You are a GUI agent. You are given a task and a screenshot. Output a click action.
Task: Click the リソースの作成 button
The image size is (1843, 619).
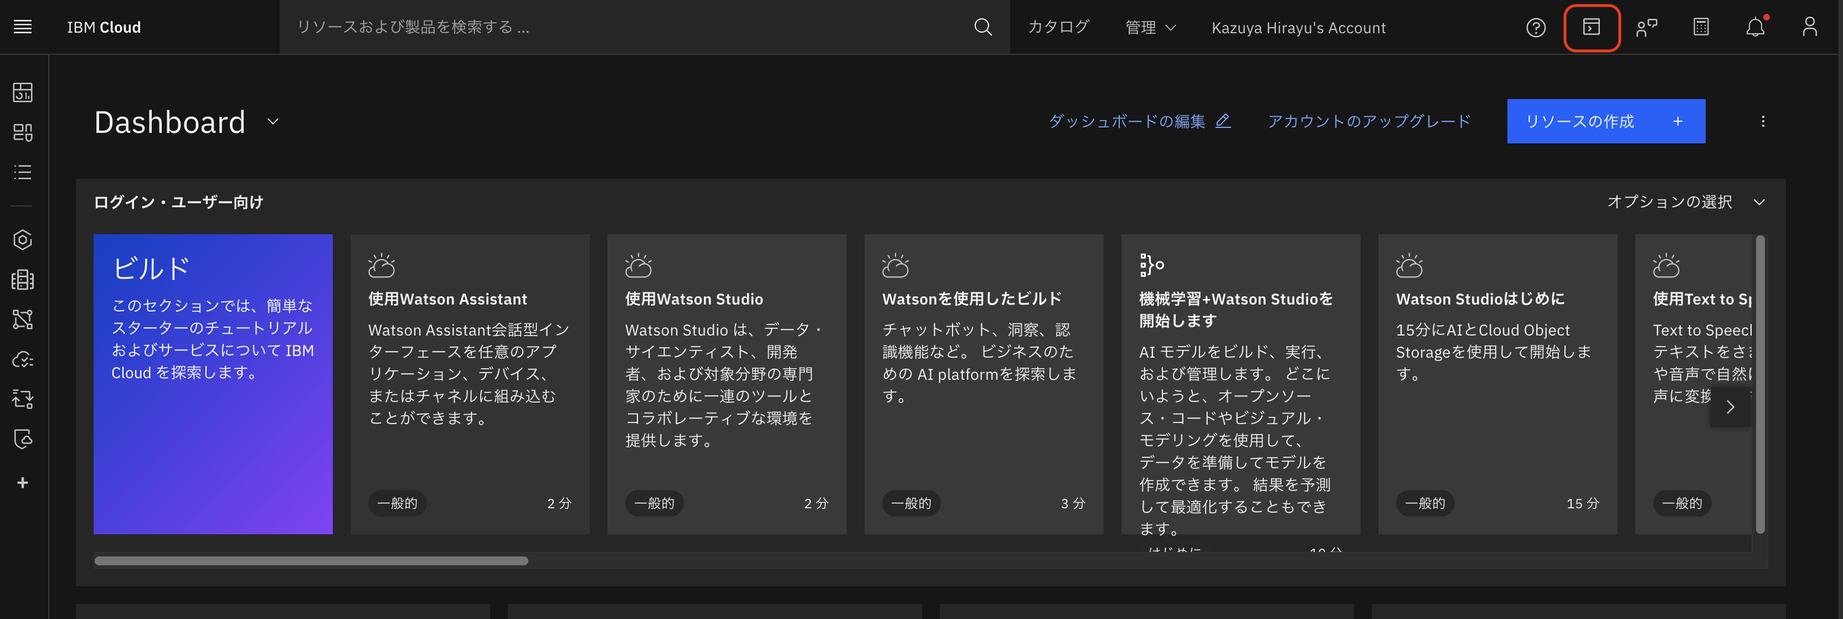[1606, 121]
